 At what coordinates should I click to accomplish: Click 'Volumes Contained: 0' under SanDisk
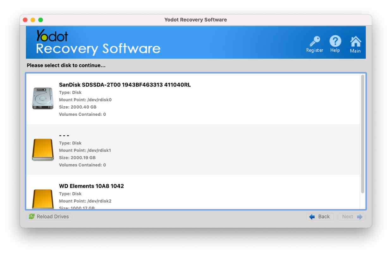(83, 114)
